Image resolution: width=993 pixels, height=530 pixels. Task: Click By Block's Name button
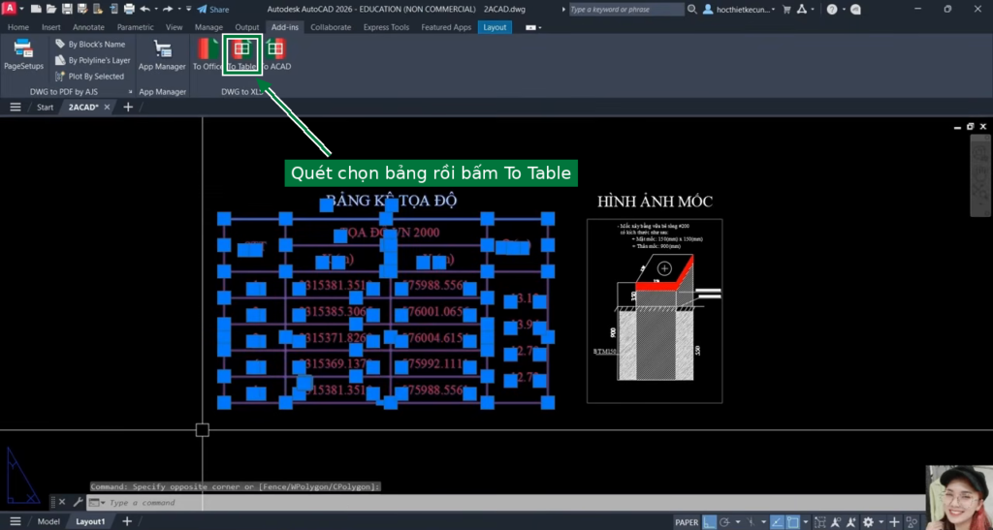tap(90, 45)
